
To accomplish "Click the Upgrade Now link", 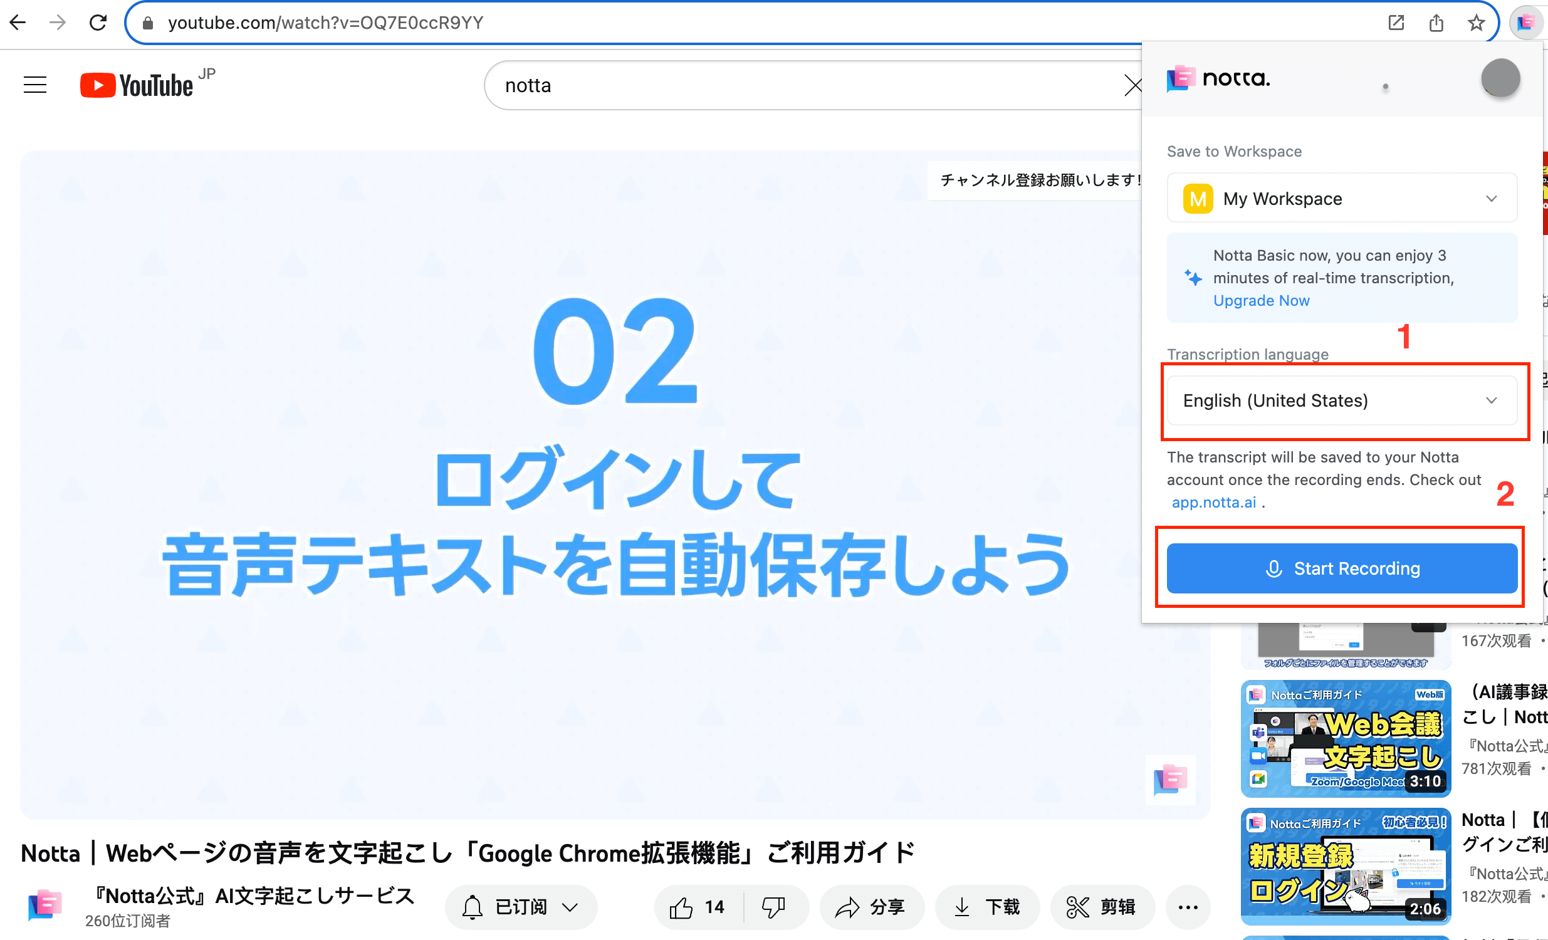I will pos(1261,300).
